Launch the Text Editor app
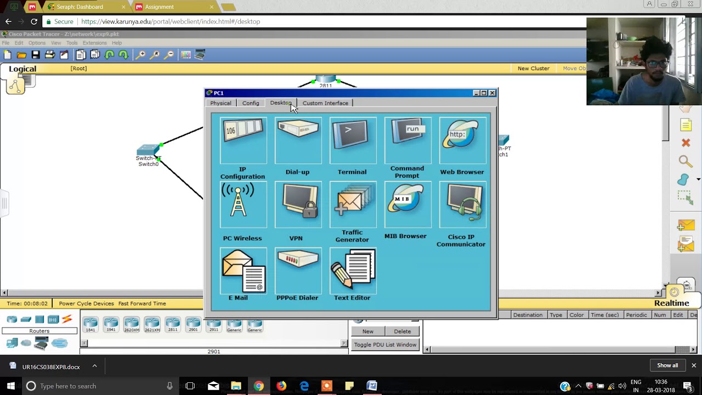702x395 pixels. coord(353,270)
